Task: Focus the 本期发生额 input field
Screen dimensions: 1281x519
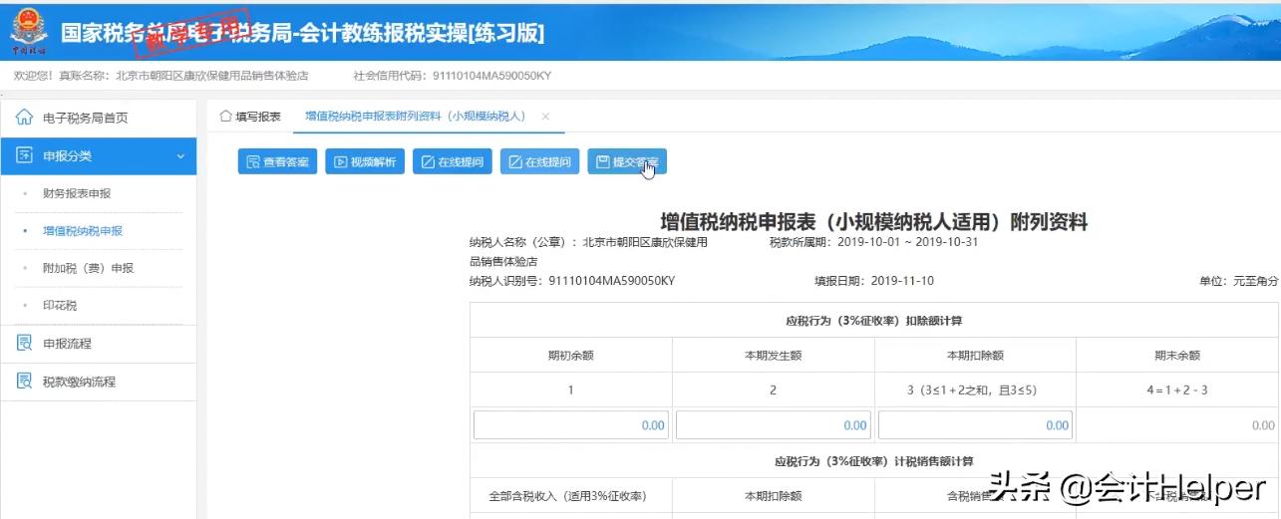Action: [x=774, y=424]
